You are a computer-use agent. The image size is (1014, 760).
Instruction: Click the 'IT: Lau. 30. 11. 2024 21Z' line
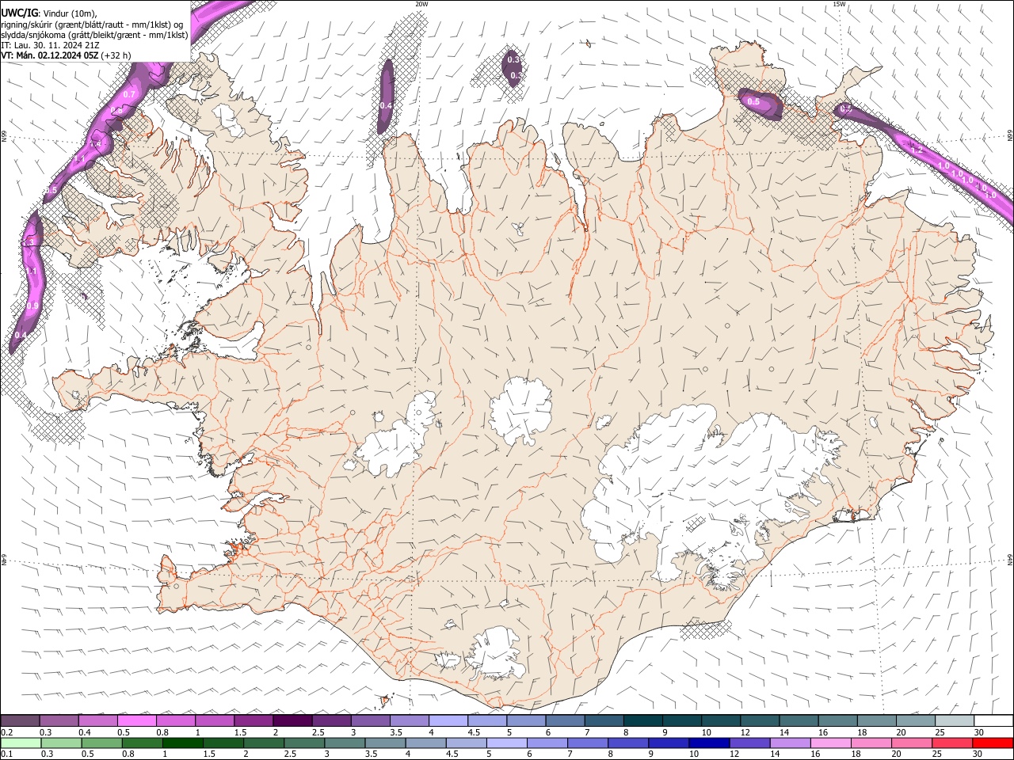pyautogui.click(x=51, y=45)
